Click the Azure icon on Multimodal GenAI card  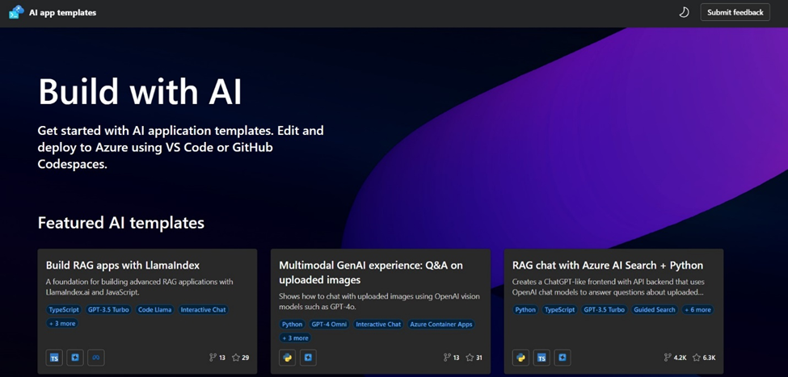click(308, 358)
